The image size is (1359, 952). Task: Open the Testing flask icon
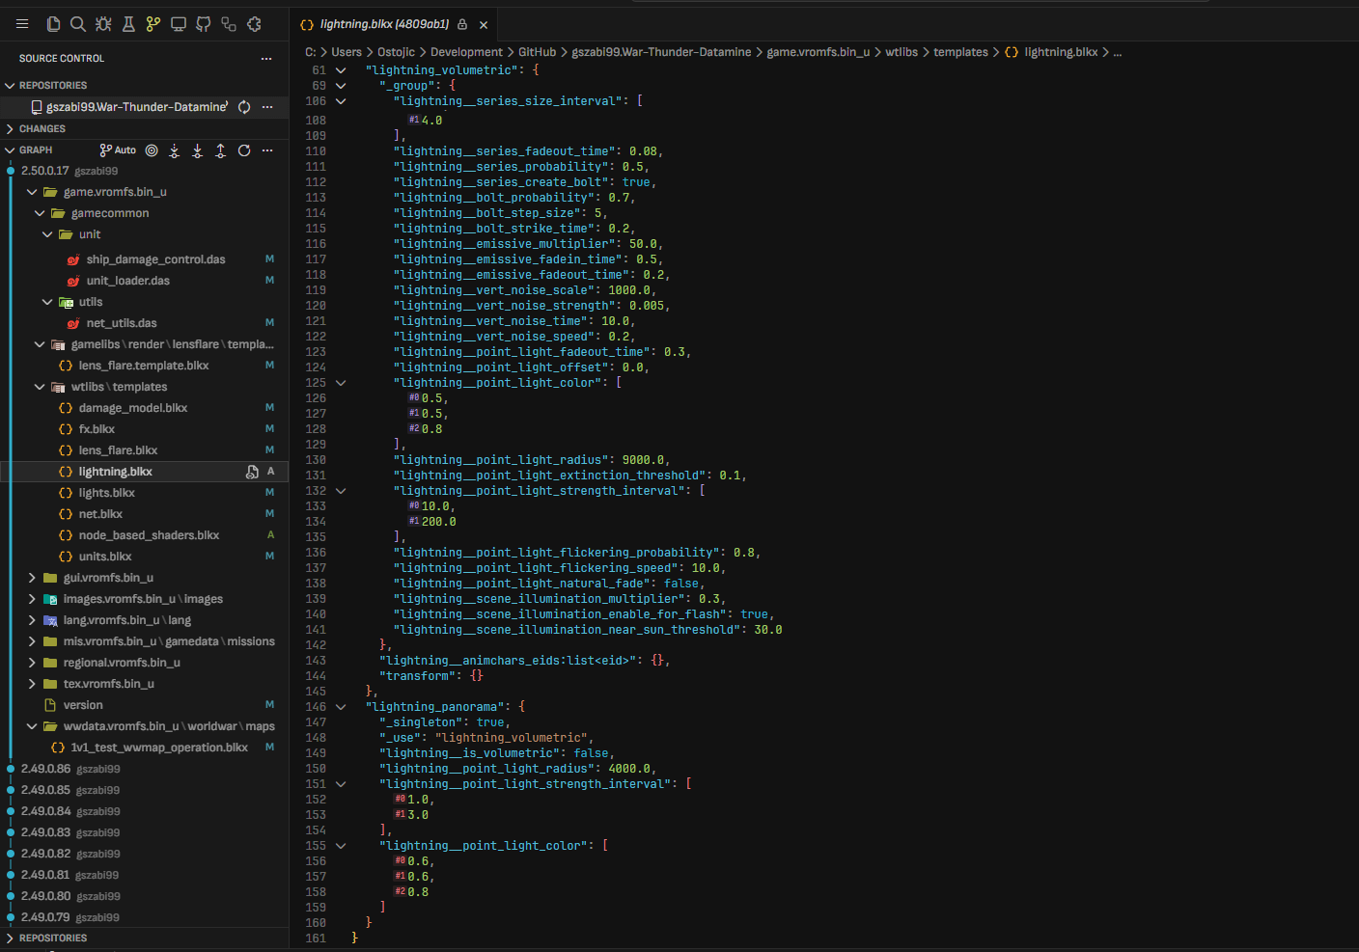click(128, 24)
